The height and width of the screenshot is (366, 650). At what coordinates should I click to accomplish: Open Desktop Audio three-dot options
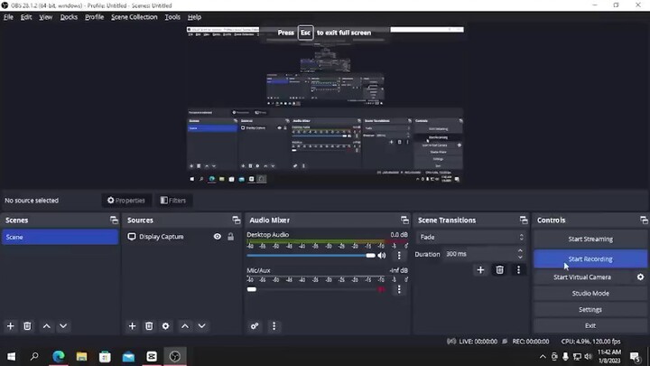(399, 255)
